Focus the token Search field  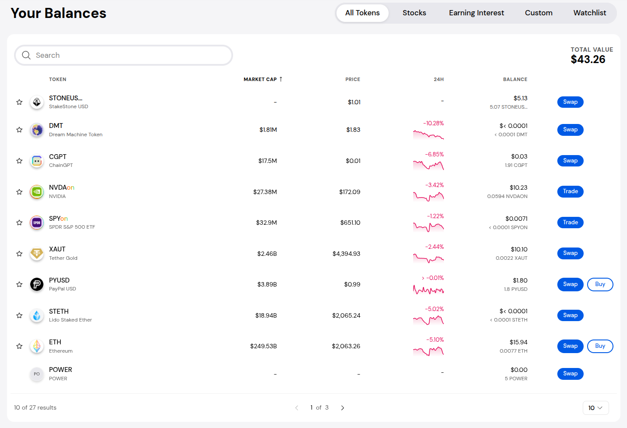click(124, 55)
